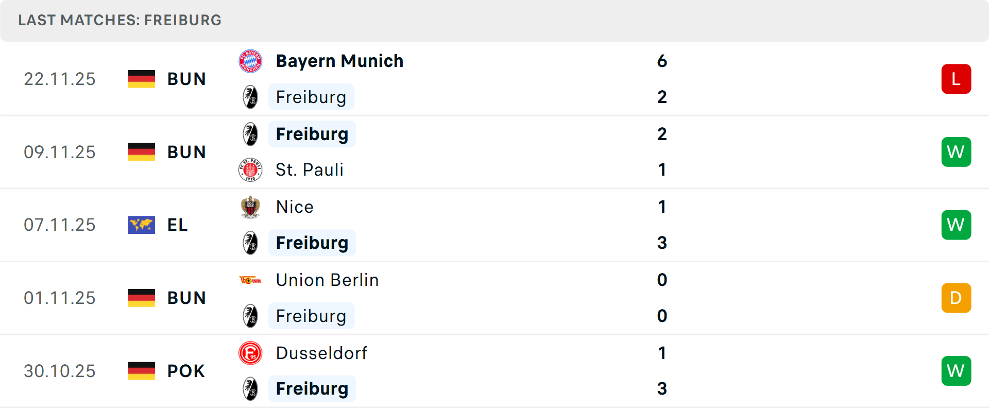Viewport: 989px width, 408px height.
Task: Open the Freiburg team page link
Action: click(312, 133)
